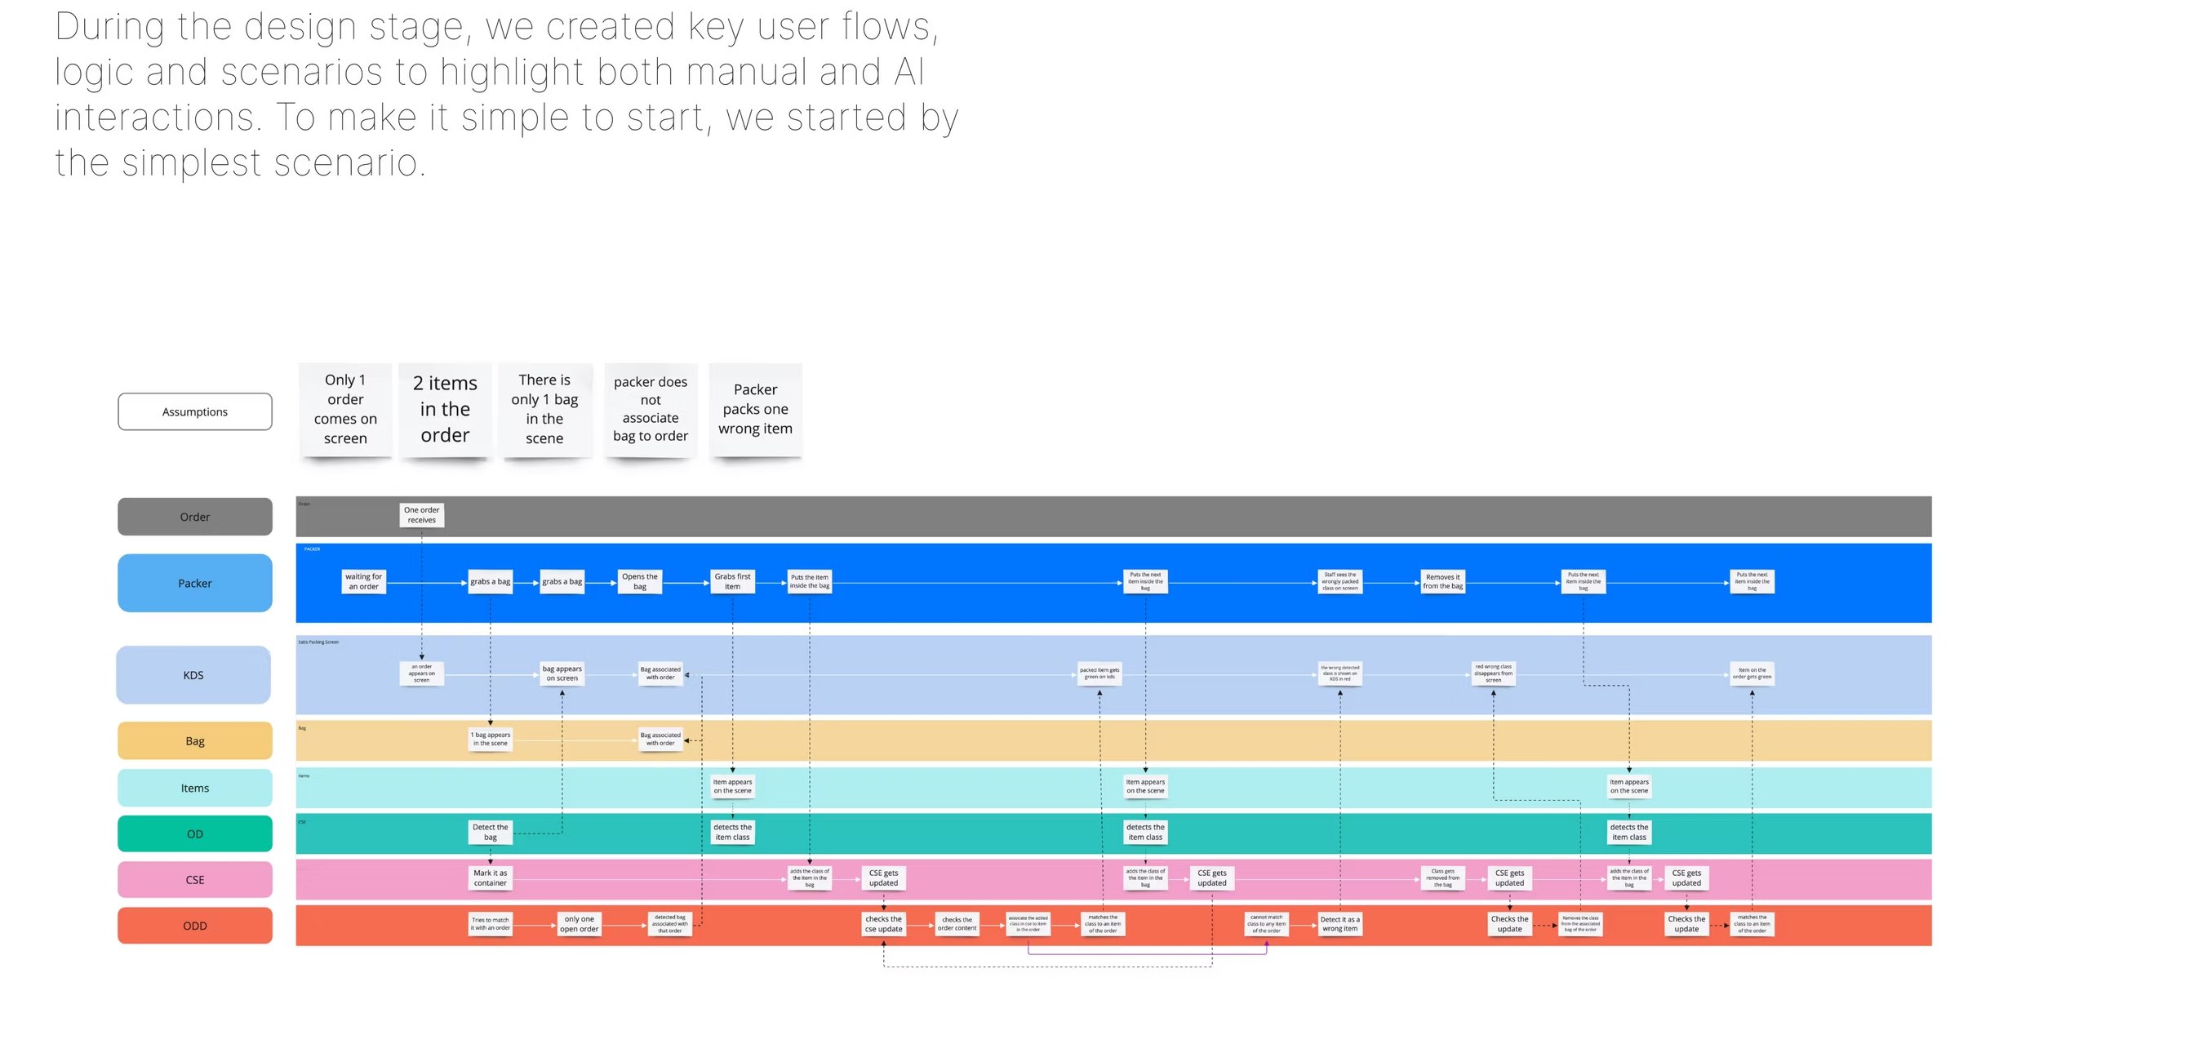This screenshot has height=1062, width=2190.
Task: Select the orange Bag lane label
Action: click(x=195, y=740)
